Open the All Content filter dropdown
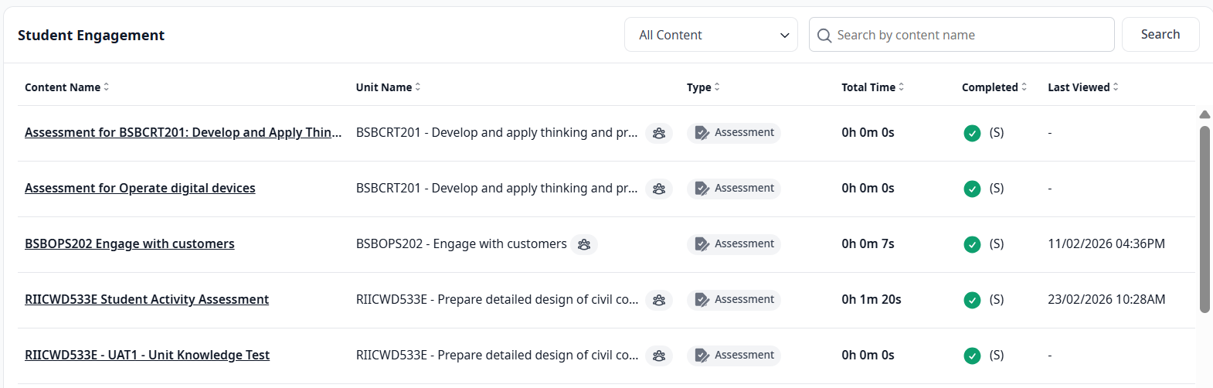Viewport: 1213px width, 388px height. pos(711,35)
